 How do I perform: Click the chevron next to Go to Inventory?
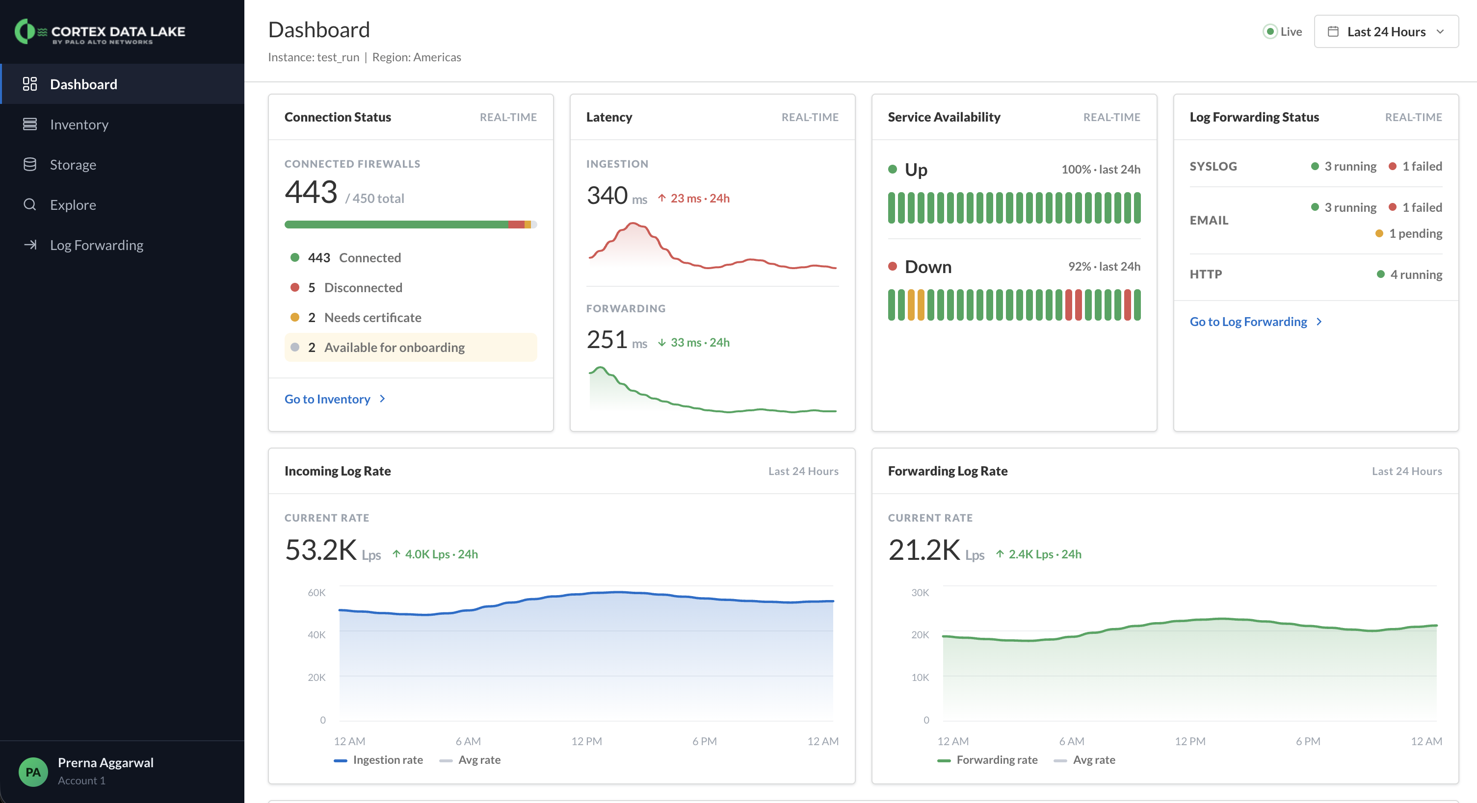click(x=382, y=399)
